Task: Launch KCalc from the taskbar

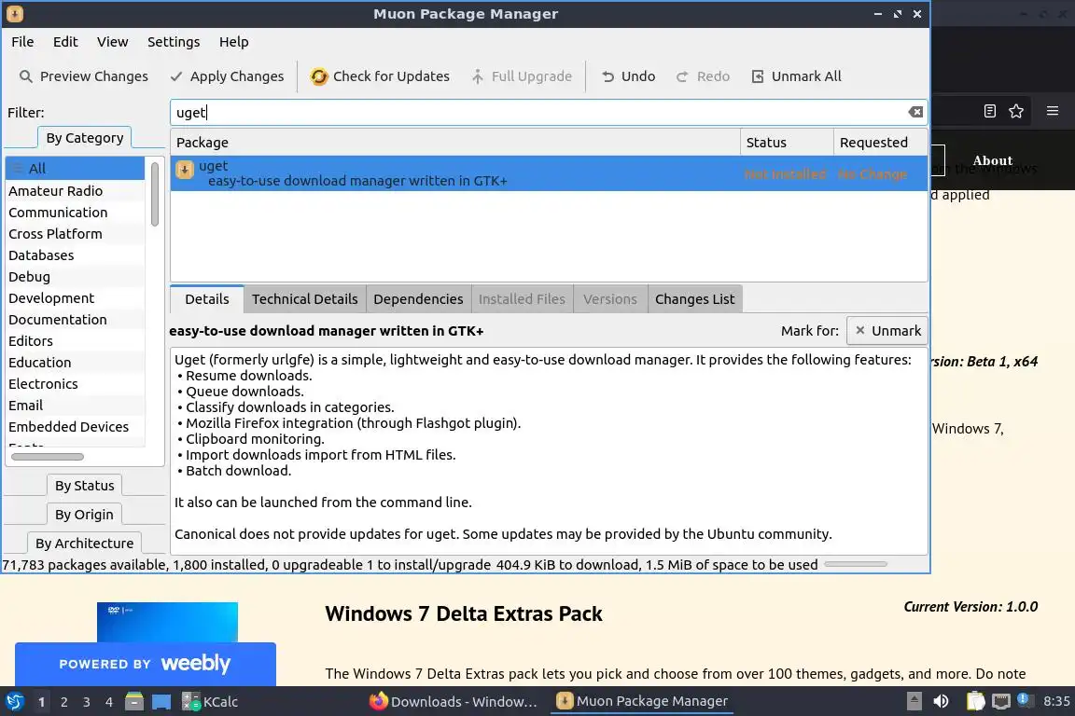Action: [x=210, y=701]
